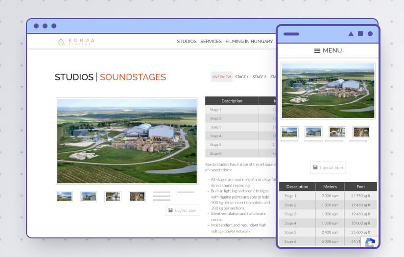Click the Layout plan button in mobile window
Screen dimensions: 404x257
328,167
